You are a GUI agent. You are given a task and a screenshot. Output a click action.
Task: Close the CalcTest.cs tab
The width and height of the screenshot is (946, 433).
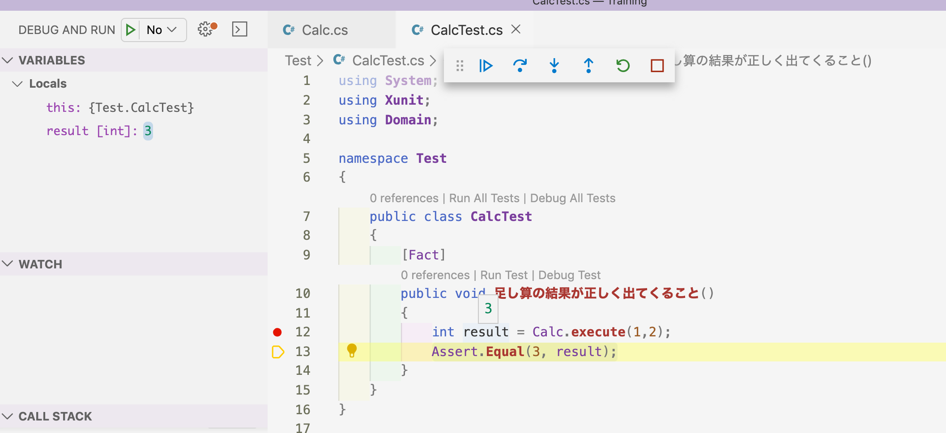click(x=516, y=30)
